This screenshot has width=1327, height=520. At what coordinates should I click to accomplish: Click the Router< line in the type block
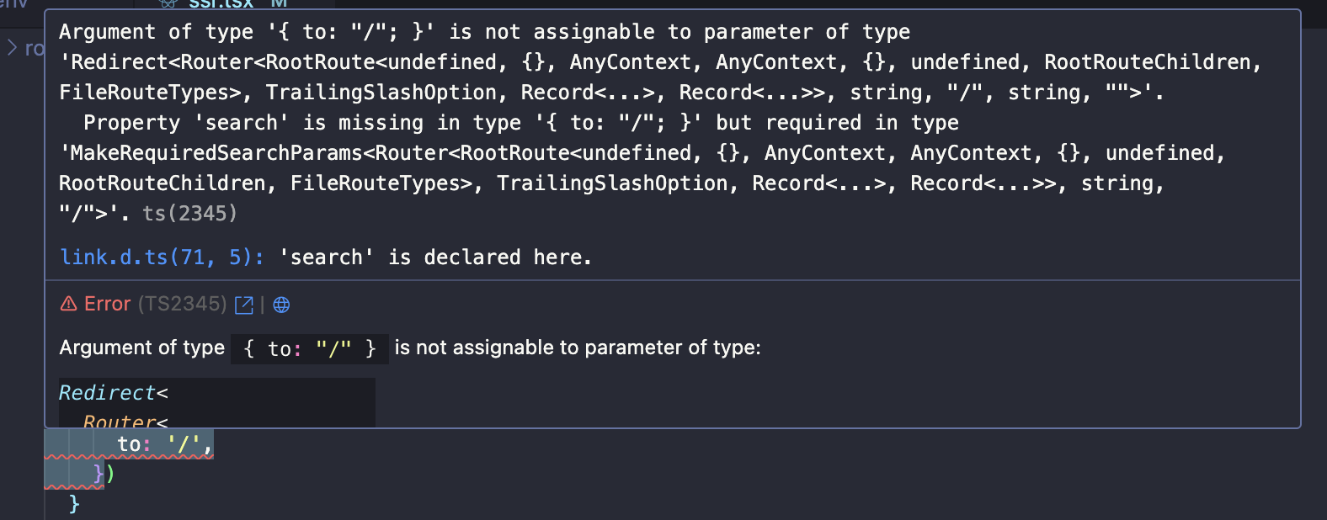point(125,422)
